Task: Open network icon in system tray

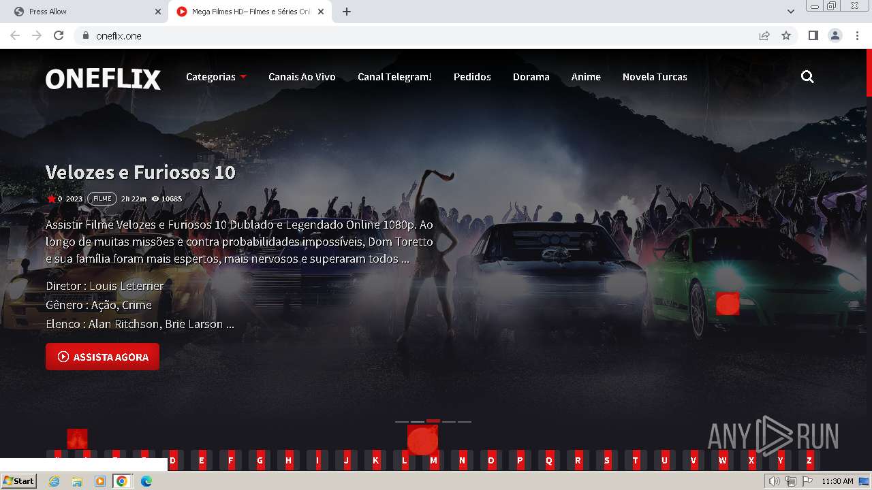Action: pyautogui.click(x=790, y=481)
